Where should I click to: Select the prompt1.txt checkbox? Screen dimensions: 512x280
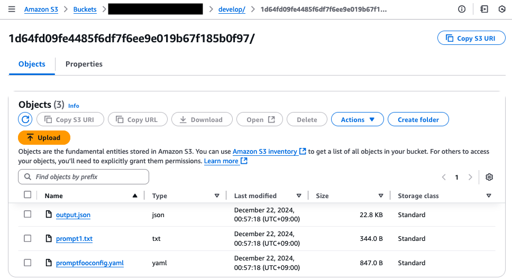(x=28, y=238)
